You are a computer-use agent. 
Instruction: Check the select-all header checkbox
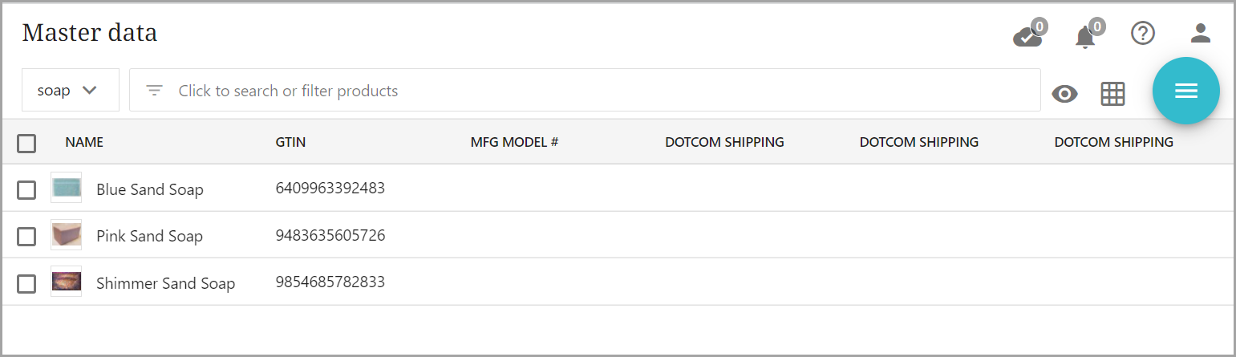coord(26,143)
